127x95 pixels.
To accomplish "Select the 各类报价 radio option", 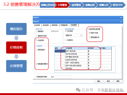I will tap(66, 40).
